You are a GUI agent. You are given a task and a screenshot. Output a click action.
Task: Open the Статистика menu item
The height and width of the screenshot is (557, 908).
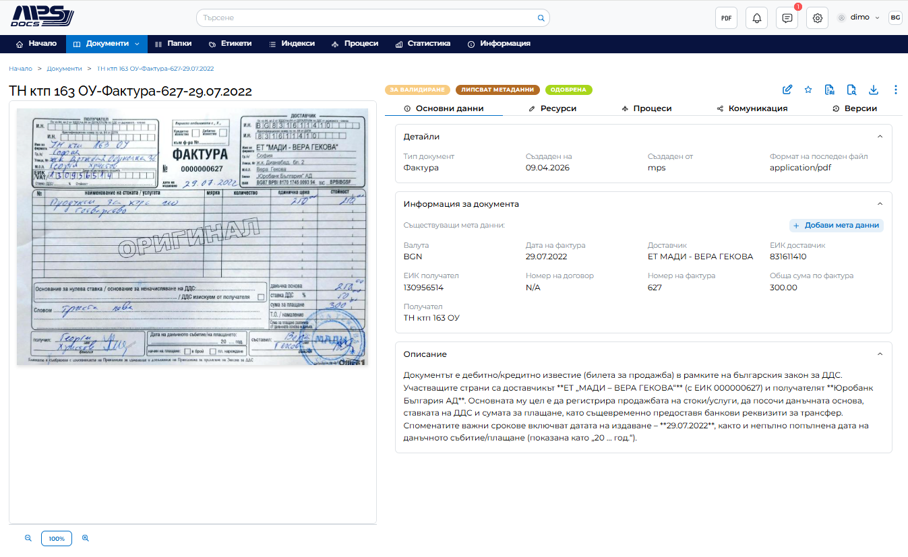[x=423, y=44]
